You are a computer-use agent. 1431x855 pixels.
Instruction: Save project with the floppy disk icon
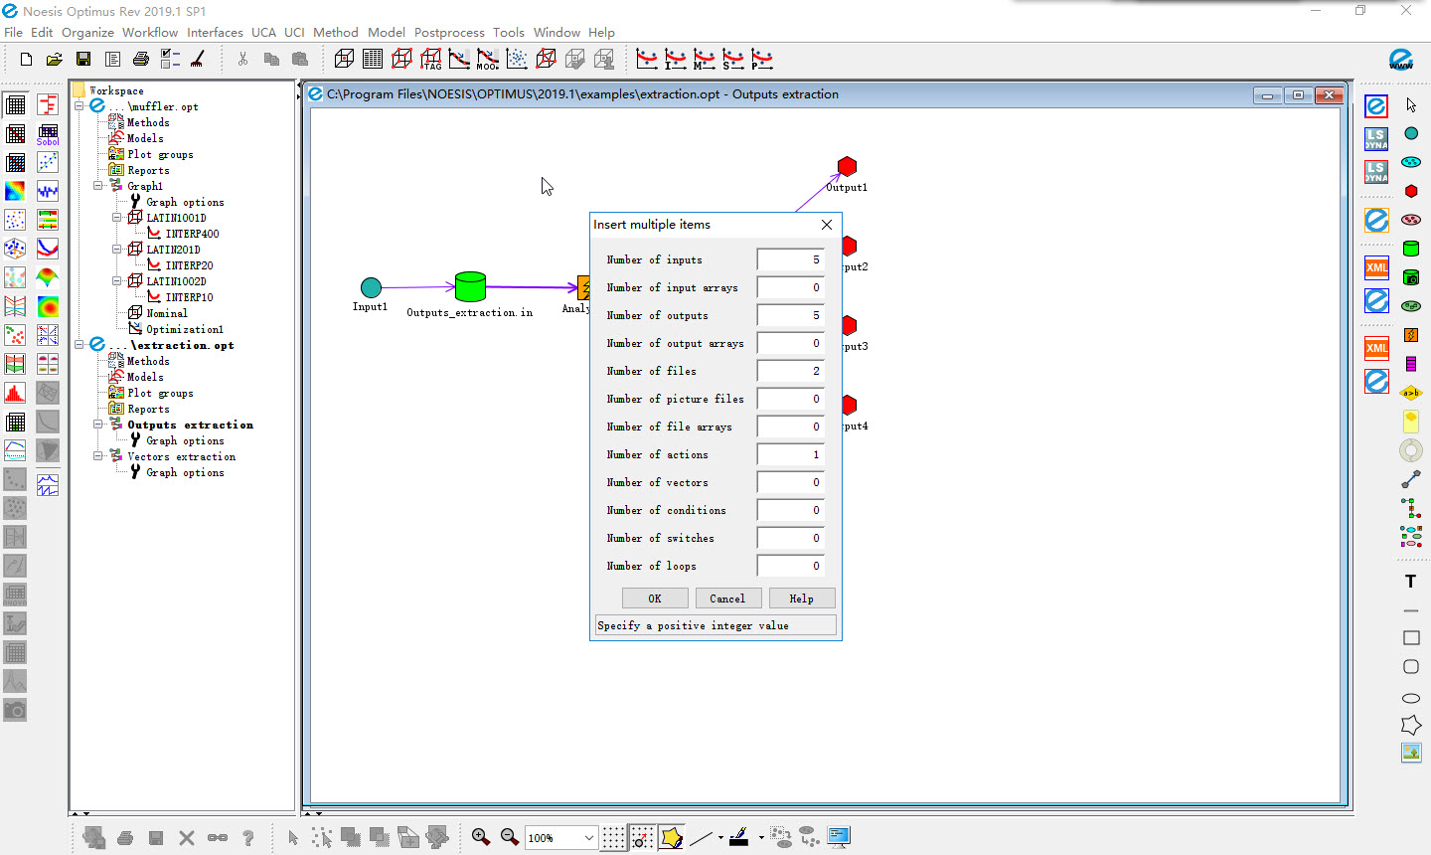(83, 60)
